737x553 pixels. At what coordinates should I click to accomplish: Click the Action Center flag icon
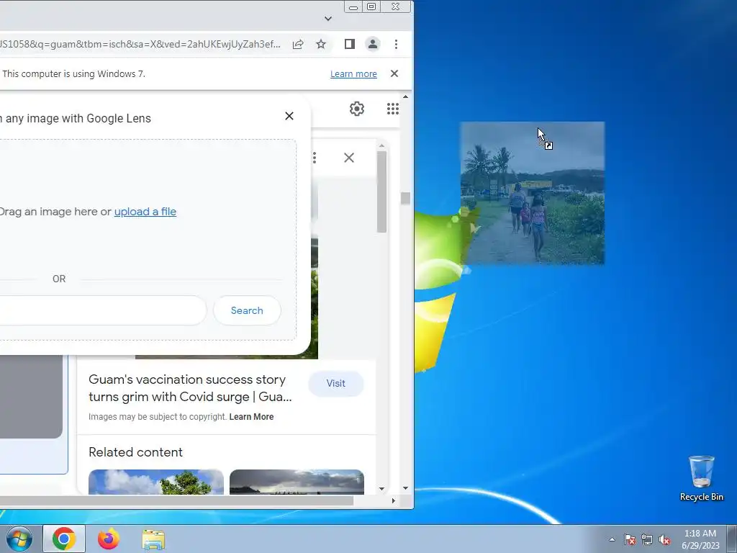pos(630,539)
